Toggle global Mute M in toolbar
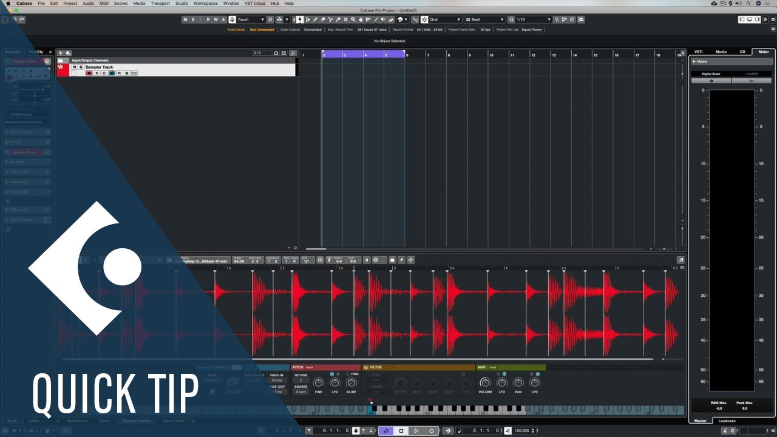Image resolution: width=777 pixels, height=437 pixels. click(x=185, y=19)
